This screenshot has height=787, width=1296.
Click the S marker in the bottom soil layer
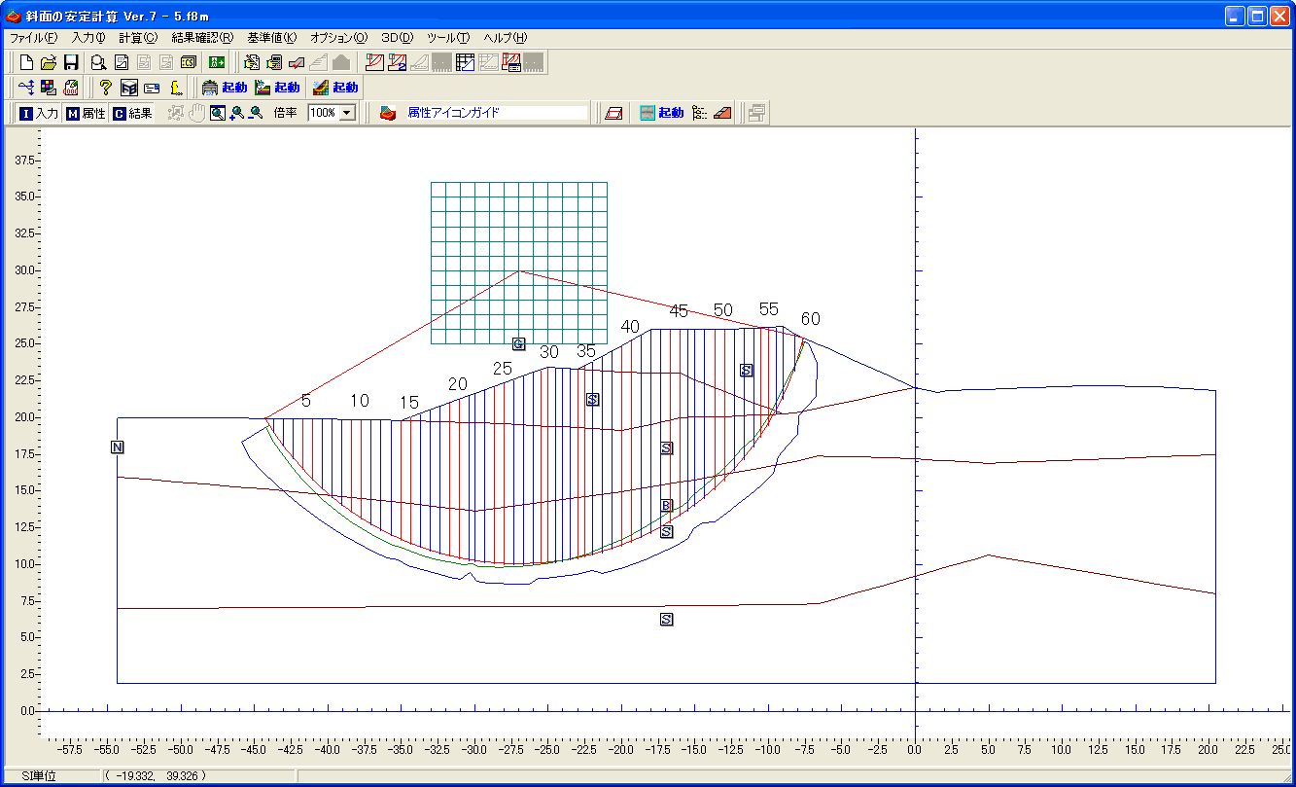coord(667,620)
